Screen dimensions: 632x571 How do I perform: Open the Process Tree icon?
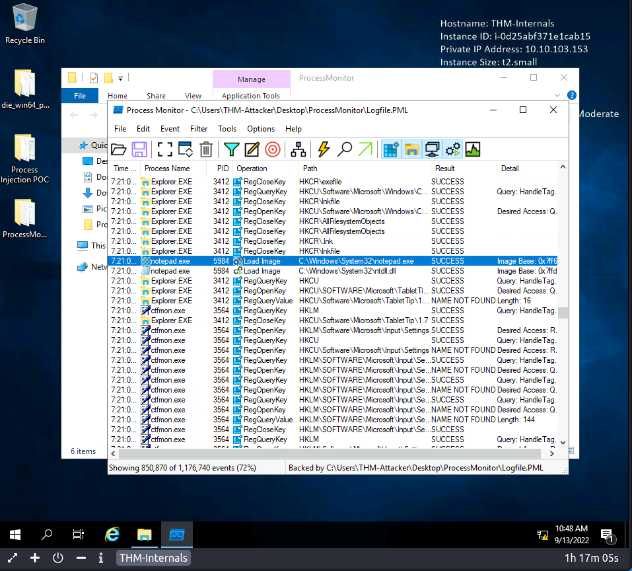click(x=298, y=149)
